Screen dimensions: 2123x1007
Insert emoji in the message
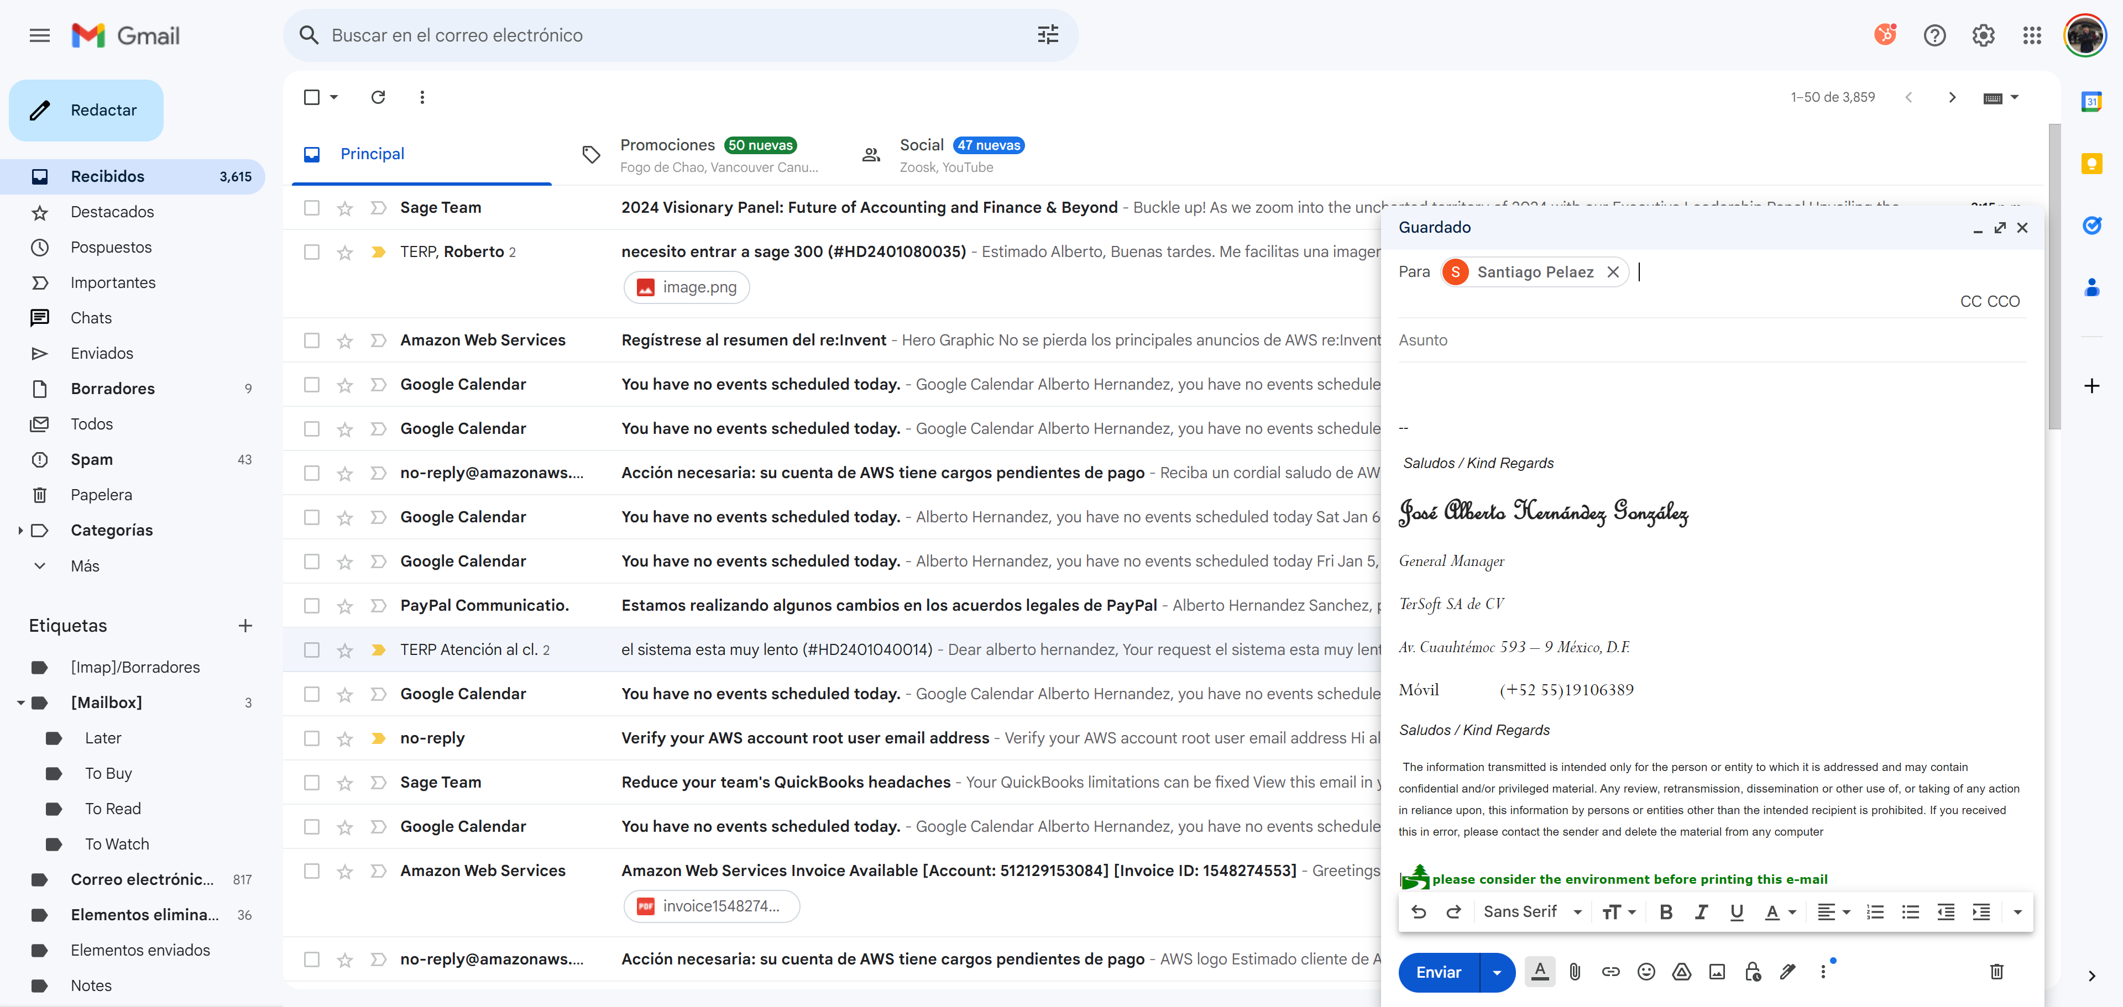1646,972
